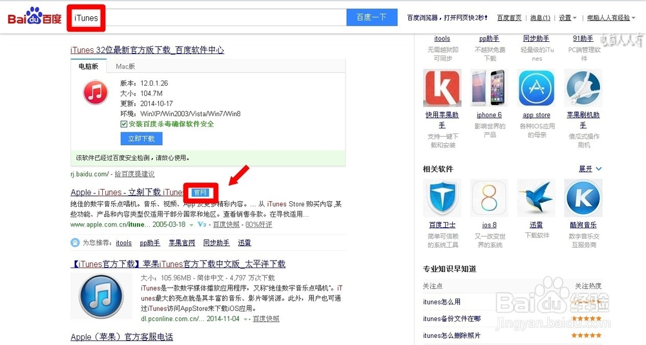Click the 80%好评 rating link
This screenshot has height=345, width=646.
(x=259, y=224)
